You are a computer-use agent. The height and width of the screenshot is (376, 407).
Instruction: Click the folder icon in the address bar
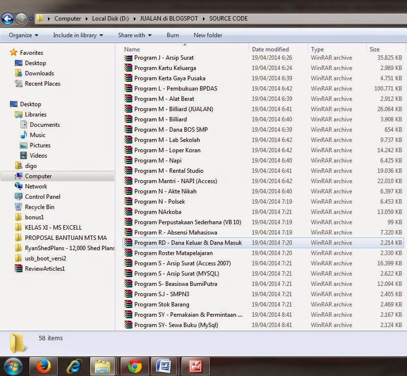40,18
